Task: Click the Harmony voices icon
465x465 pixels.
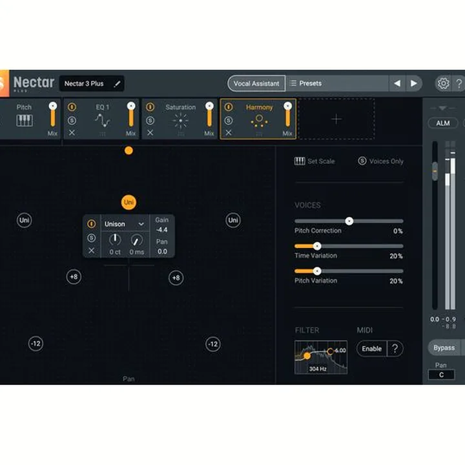Action: coord(259,121)
